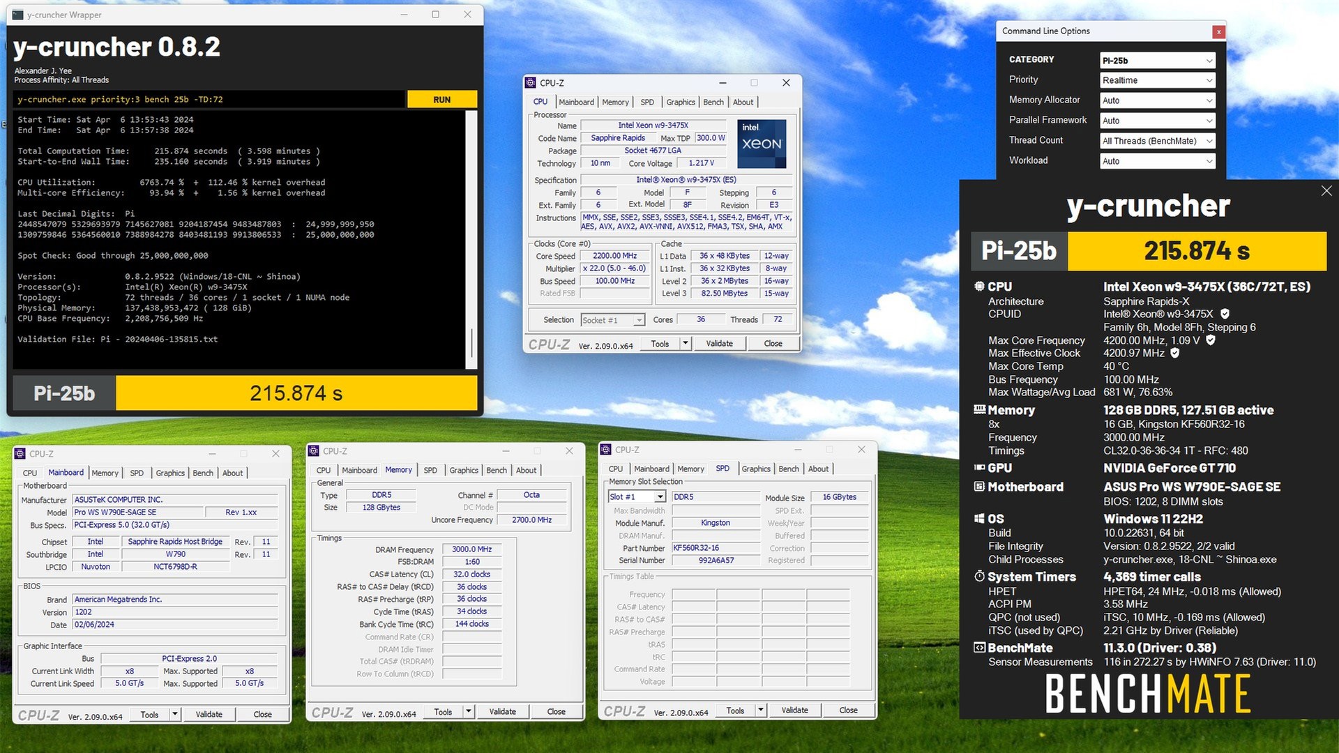The height and width of the screenshot is (753, 1339).
Task: Click Close in the top CPU-Z window
Action: click(773, 343)
